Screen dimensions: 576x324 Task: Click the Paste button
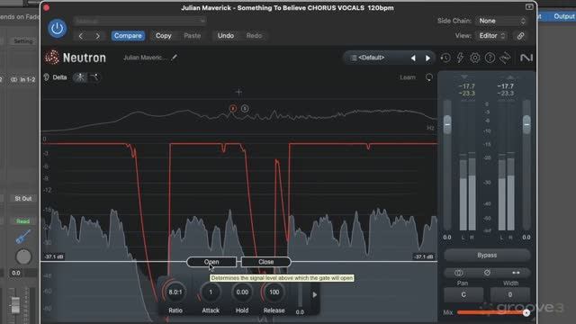click(x=192, y=36)
